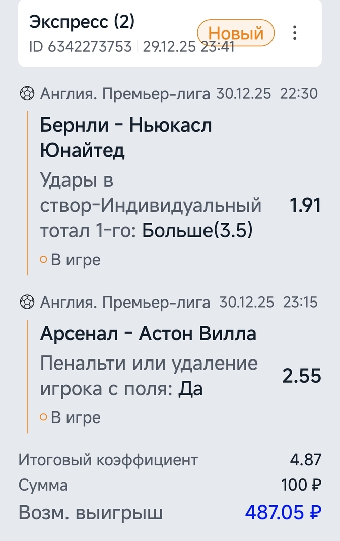Open the Арсенал - Астон Вилла match
Image resolution: width=340 pixels, height=541 pixels.
click(x=148, y=333)
